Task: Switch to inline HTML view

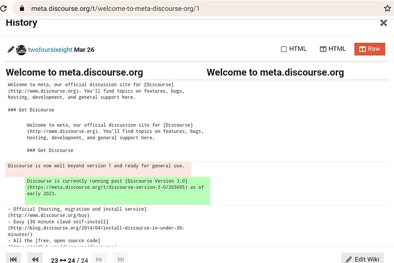Action: tap(294, 49)
